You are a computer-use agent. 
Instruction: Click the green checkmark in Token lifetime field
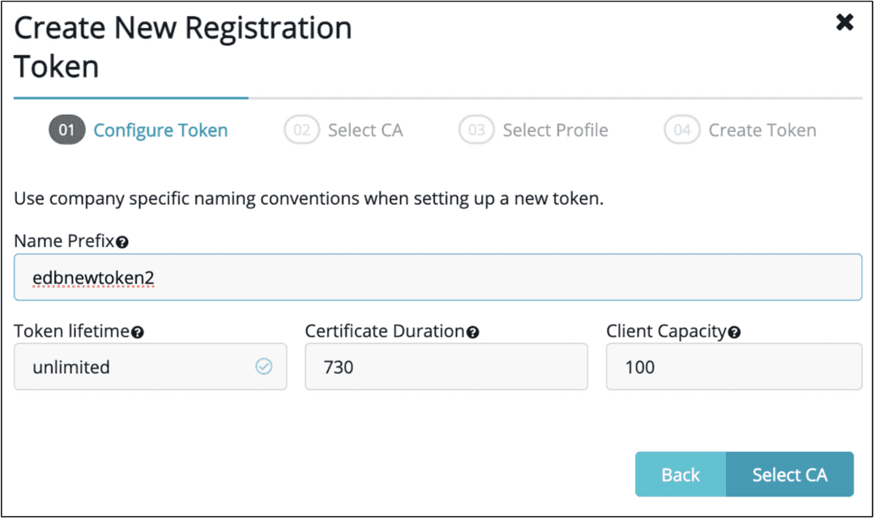(262, 366)
